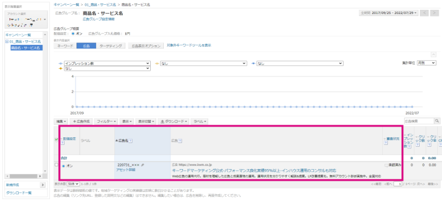
Task: Switch to the キーワード tab
Action: point(65,46)
